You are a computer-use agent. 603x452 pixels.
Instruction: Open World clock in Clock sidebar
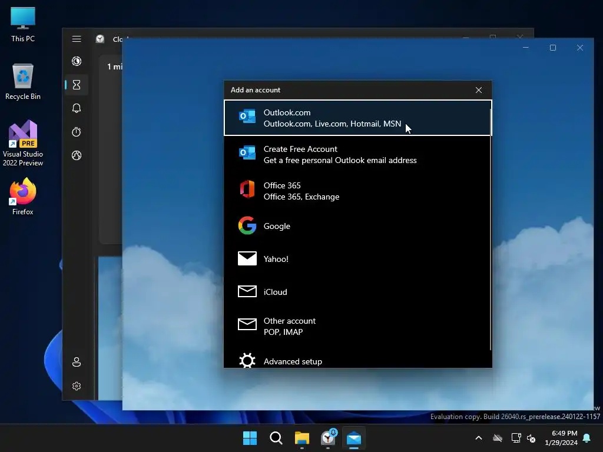pyautogui.click(x=77, y=155)
